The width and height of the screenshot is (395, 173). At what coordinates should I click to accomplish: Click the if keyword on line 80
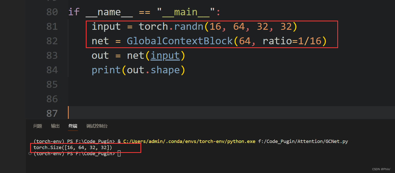click(x=74, y=12)
